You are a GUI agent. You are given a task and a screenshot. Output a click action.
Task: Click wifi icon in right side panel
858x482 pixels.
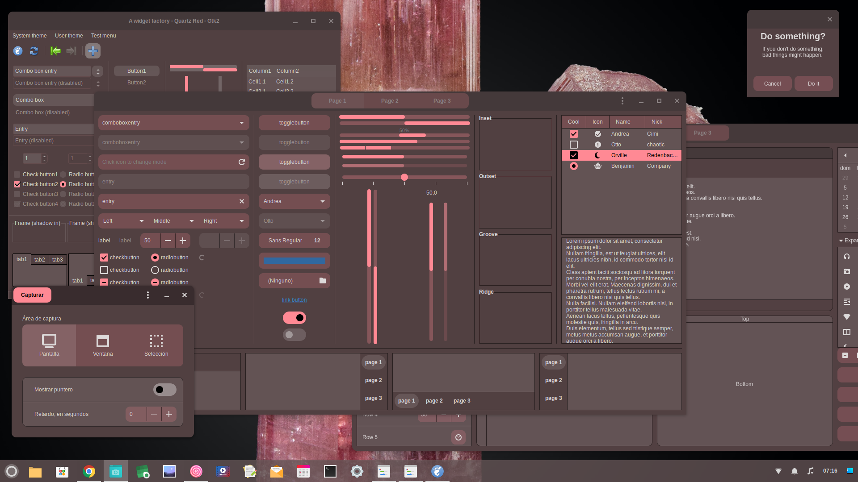point(847,317)
